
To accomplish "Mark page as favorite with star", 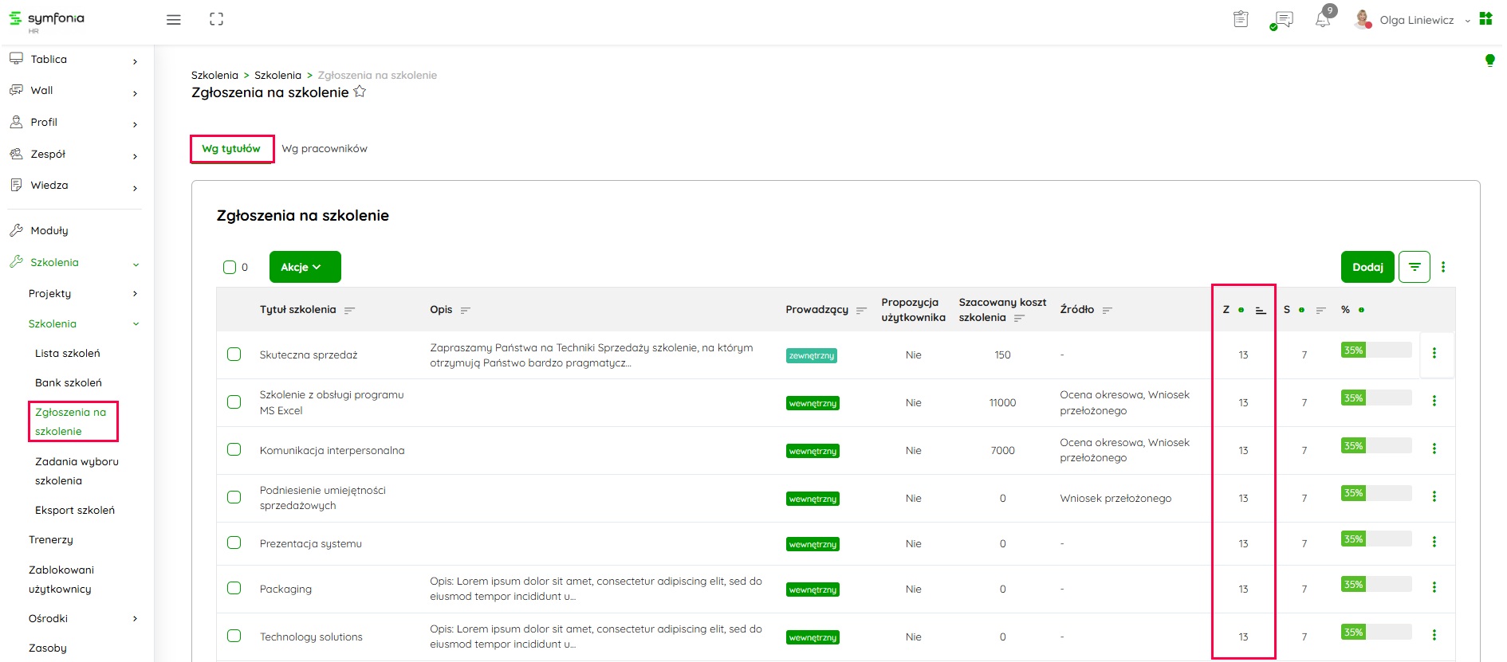I will (360, 92).
